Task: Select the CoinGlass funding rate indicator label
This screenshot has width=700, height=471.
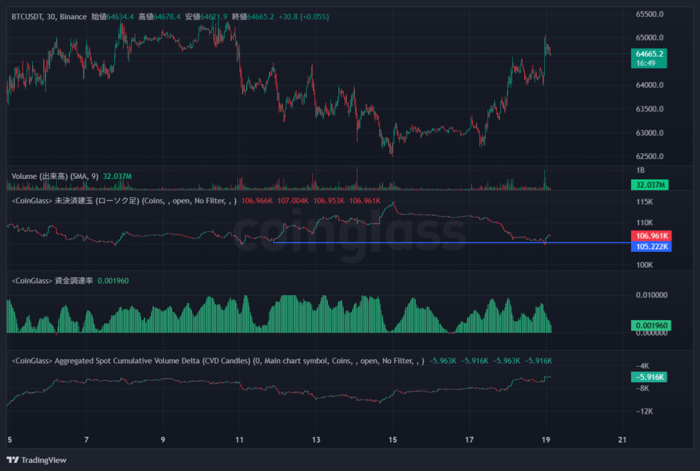Action: [52, 281]
